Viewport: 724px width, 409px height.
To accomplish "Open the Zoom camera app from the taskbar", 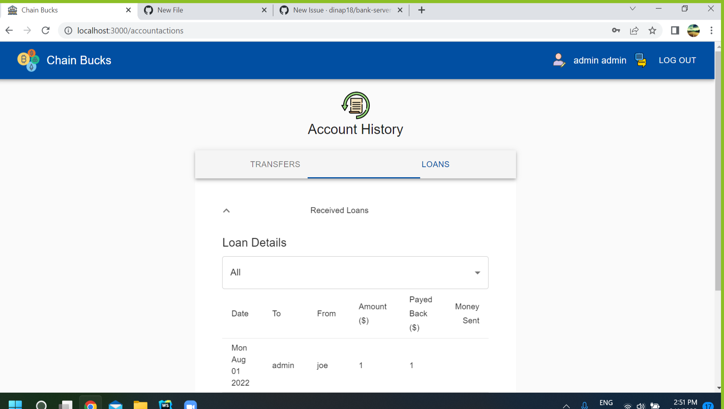I will [191, 404].
